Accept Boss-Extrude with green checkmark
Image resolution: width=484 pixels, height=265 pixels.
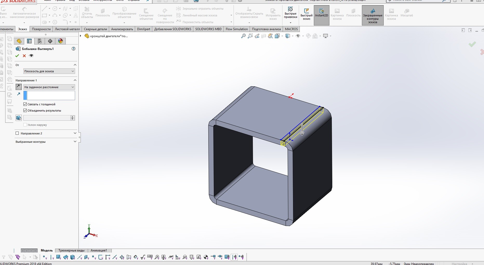tap(17, 56)
